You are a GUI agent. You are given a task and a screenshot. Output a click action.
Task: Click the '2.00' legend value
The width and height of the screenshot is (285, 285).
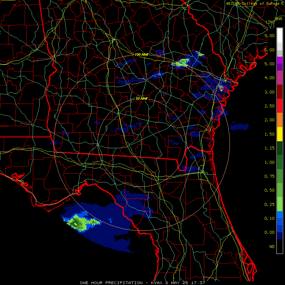[x=269, y=120]
